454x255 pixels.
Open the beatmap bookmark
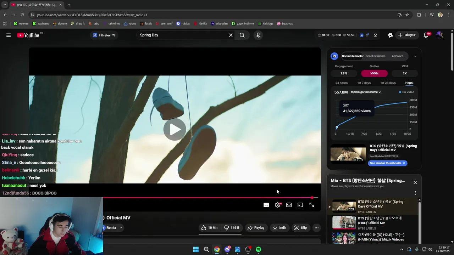click(x=285, y=24)
